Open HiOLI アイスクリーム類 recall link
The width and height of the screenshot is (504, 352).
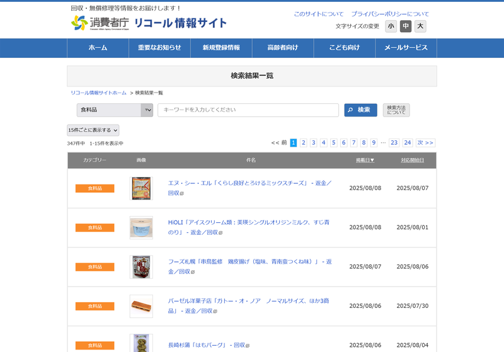[x=248, y=227]
